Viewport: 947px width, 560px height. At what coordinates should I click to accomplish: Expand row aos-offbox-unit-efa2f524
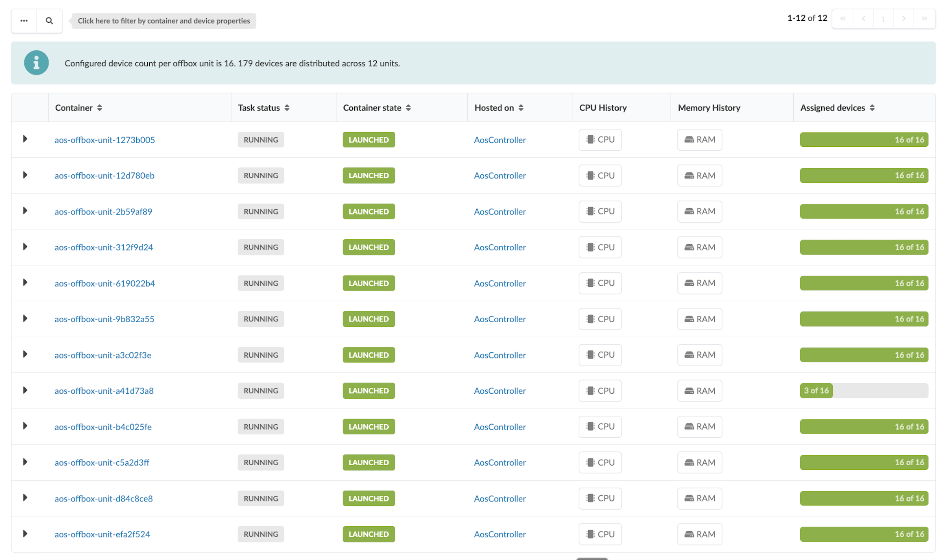(x=25, y=534)
